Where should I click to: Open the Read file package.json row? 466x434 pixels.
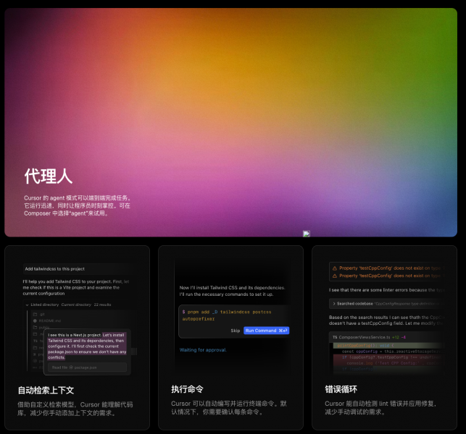[88, 367]
